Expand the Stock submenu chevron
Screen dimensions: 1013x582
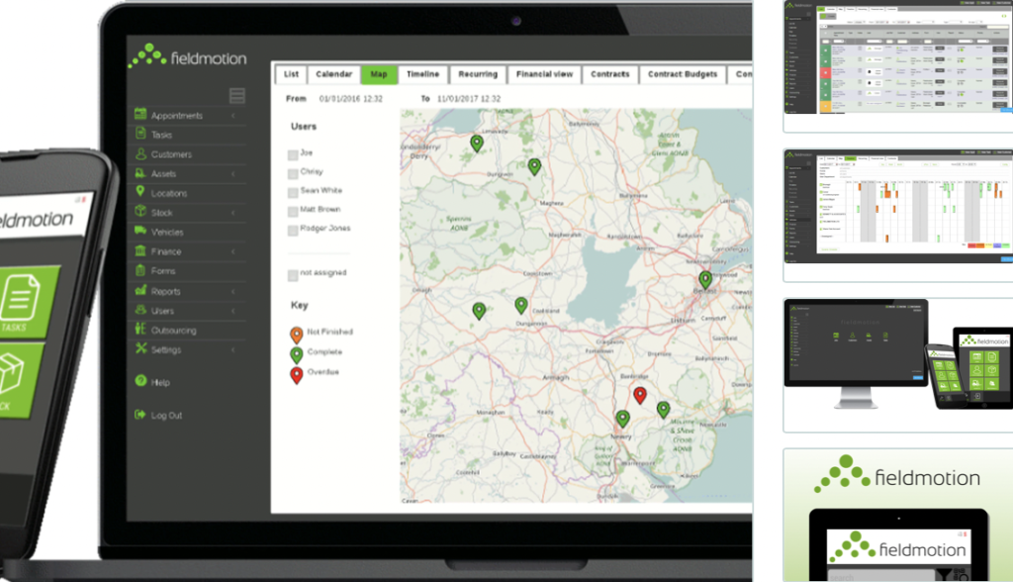(233, 212)
